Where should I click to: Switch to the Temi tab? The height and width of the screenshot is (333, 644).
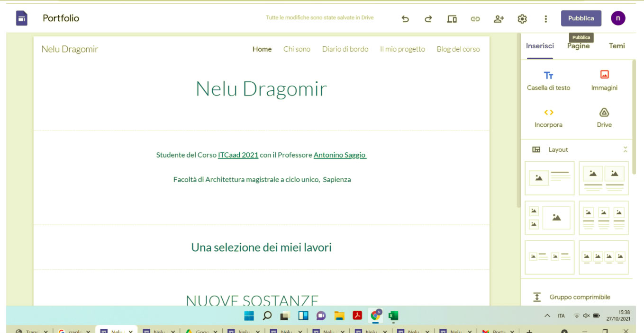(x=617, y=46)
